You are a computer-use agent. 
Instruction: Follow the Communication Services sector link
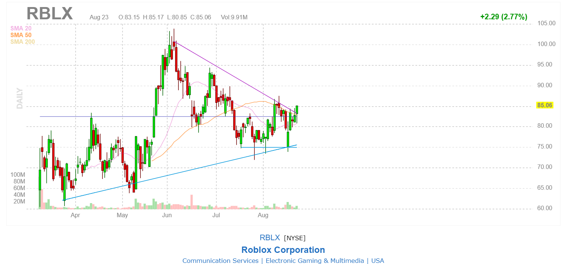220,261
